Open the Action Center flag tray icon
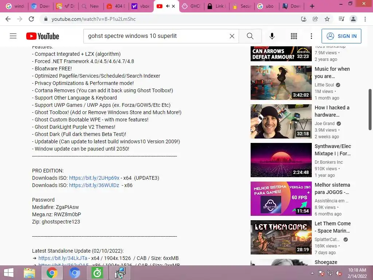Viewport: 373px width, 280px height. [321, 273]
